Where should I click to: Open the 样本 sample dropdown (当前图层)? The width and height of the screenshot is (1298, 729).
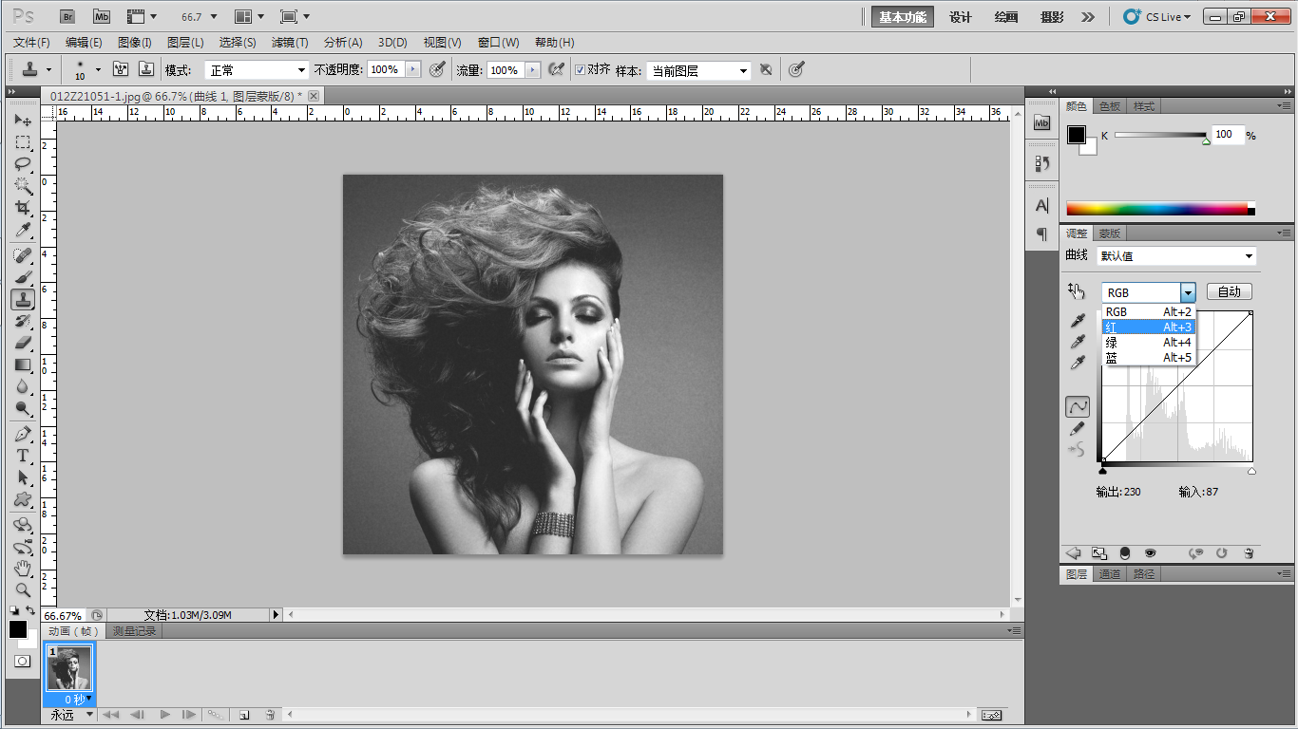click(x=698, y=71)
